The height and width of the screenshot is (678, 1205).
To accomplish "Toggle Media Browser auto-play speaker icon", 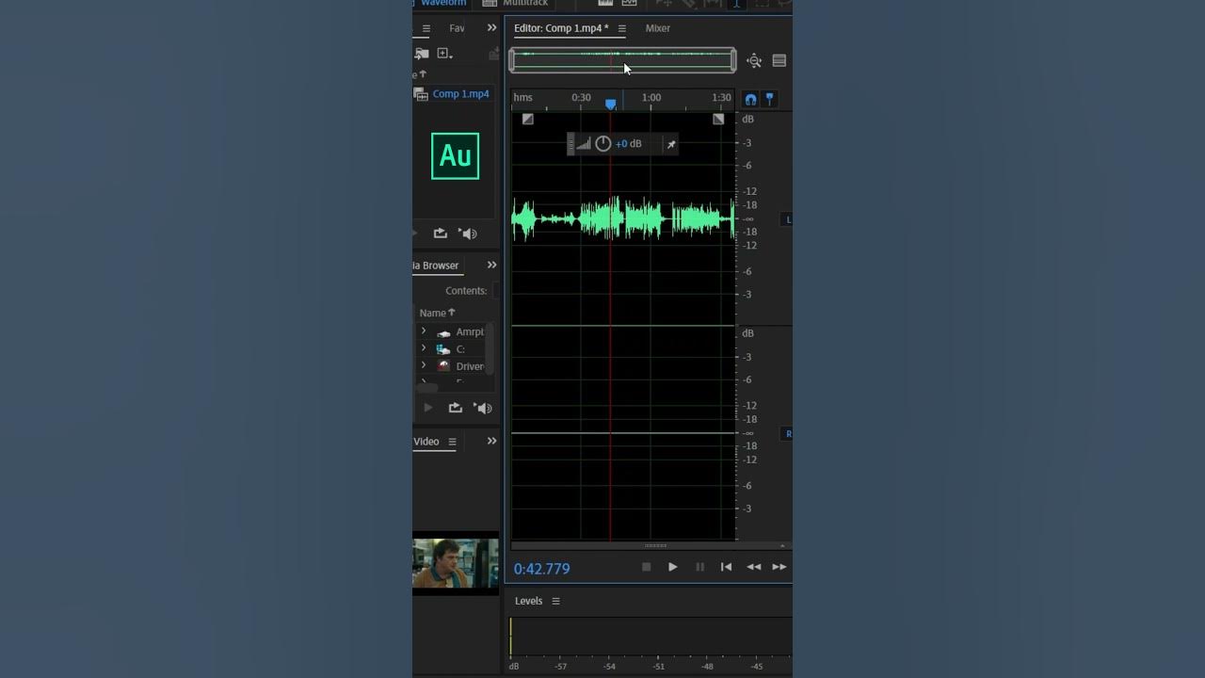I will pos(483,408).
